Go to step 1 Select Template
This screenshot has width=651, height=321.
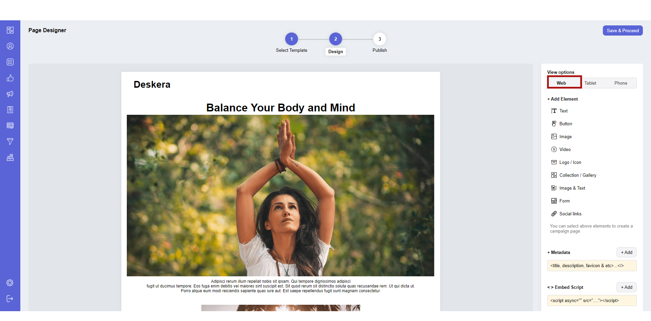(292, 39)
